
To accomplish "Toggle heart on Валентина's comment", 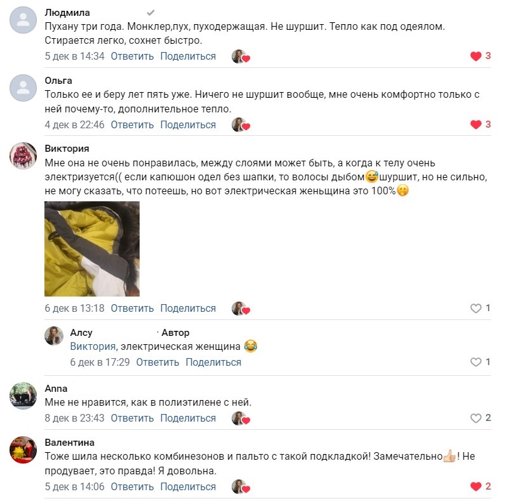I will (475, 486).
